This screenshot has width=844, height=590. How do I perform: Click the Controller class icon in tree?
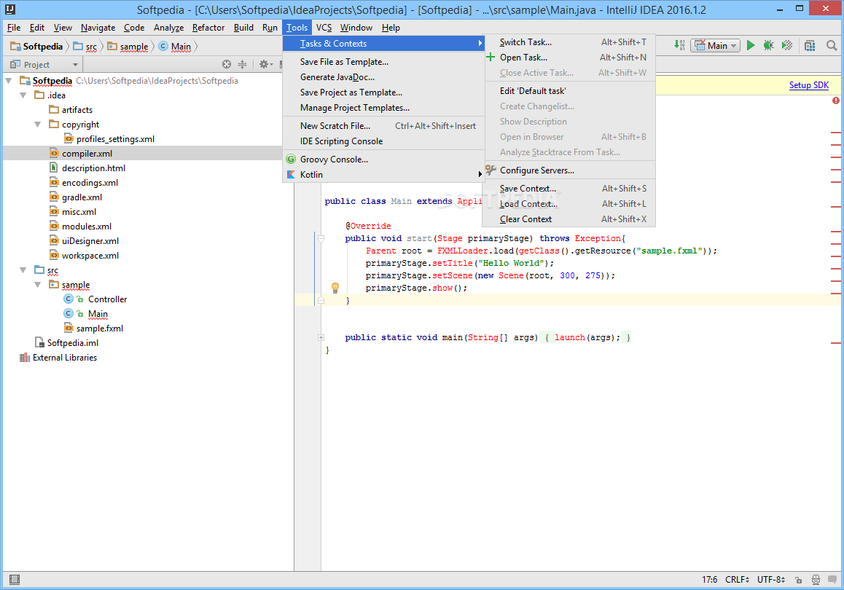point(69,299)
